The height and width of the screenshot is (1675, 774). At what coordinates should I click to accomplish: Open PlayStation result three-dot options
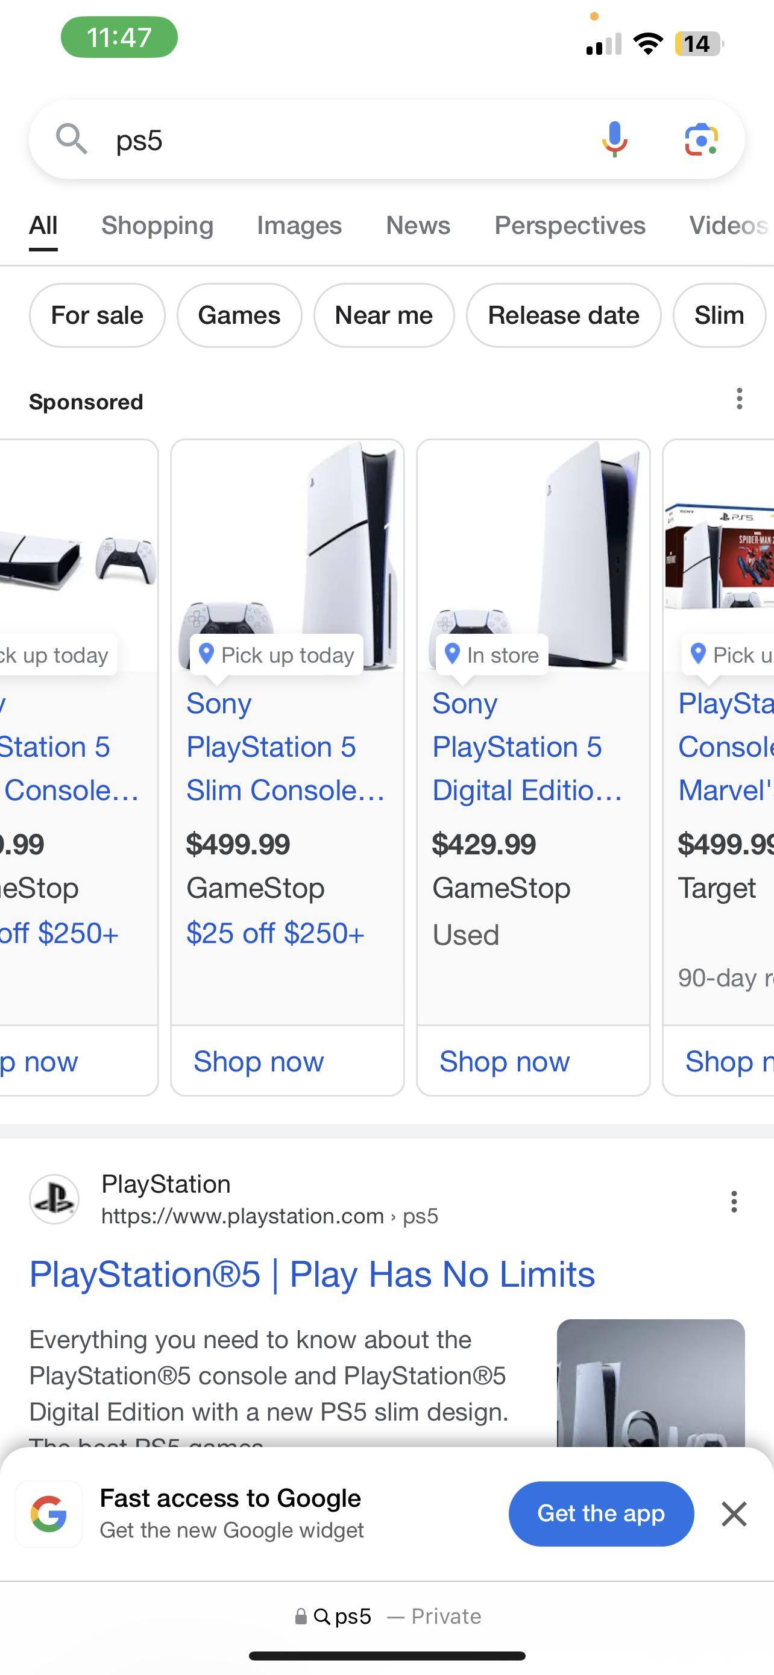[x=734, y=1202]
